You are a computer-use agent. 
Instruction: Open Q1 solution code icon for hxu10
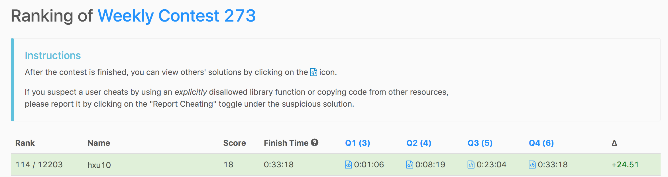[x=348, y=165]
